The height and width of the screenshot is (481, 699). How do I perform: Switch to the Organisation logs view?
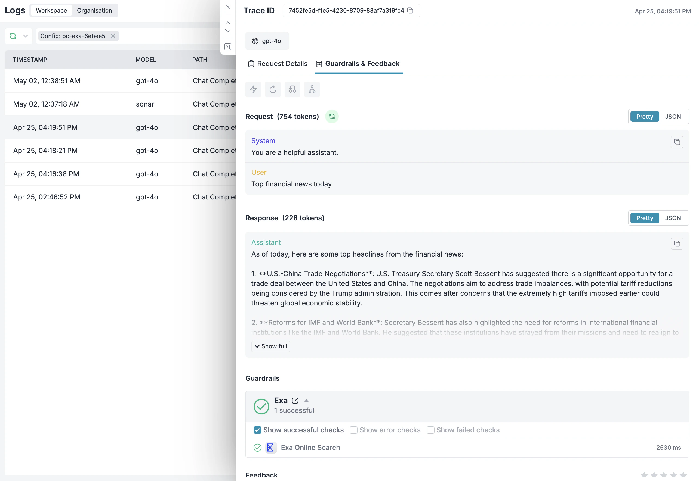[x=94, y=10]
